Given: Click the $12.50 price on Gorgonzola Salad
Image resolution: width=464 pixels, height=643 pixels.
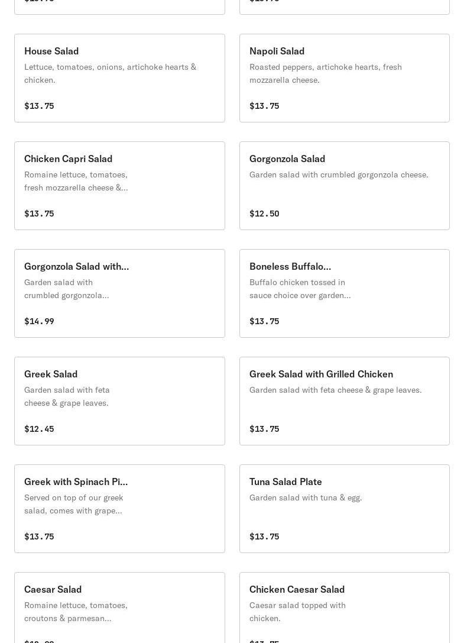Looking at the screenshot, I should pyautogui.click(x=264, y=214).
